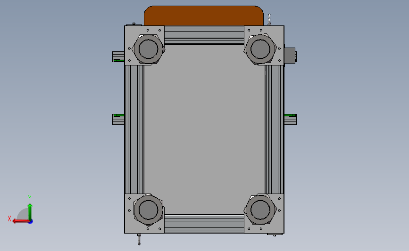Select the green Y axis arrow on triad
Image resolution: width=409 pixels, height=251 pixels.
30,211
